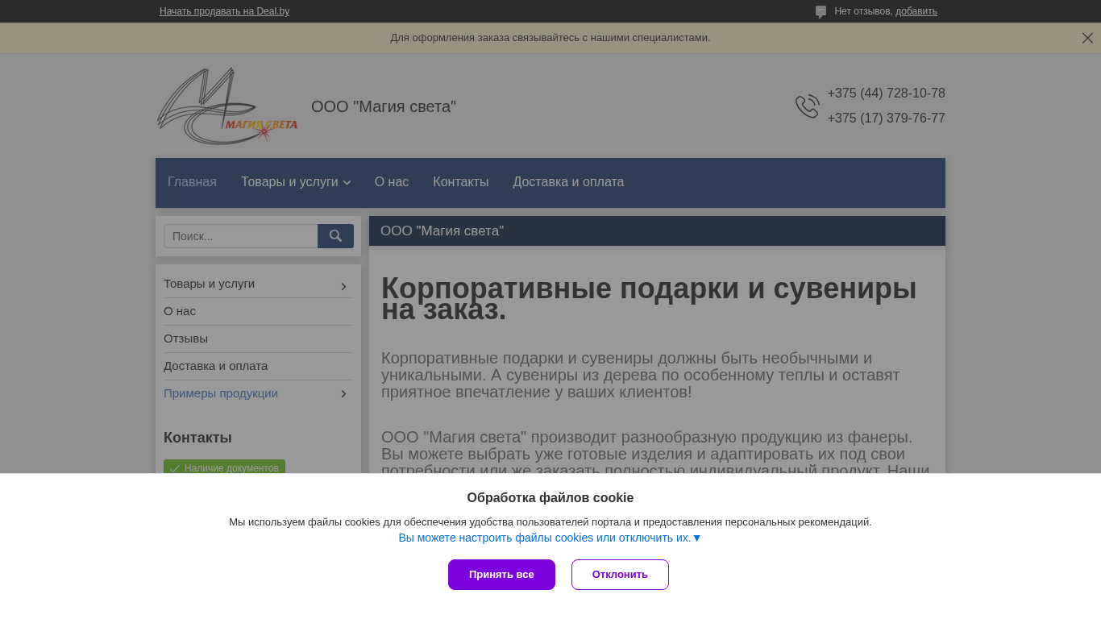The image size is (1101, 619).
Task: Click phone number +375 (44) 728-10-78
Action: tap(886, 93)
